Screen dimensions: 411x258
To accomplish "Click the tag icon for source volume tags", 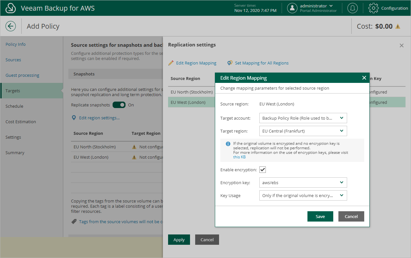I will [74, 222].
